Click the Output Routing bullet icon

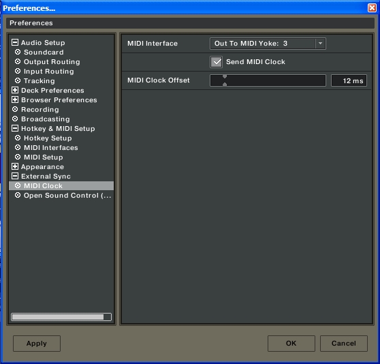pos(18,61)
